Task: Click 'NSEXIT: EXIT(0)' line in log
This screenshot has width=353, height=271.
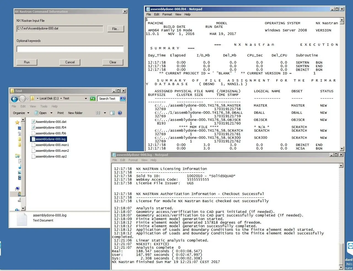Action: coord(153,244)
